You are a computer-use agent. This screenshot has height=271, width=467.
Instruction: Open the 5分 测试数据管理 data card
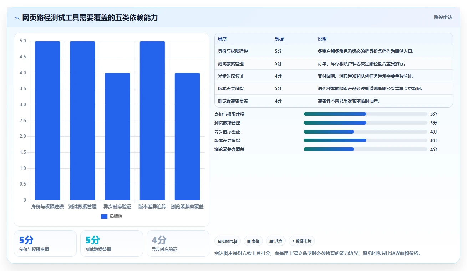click(112, 244)
